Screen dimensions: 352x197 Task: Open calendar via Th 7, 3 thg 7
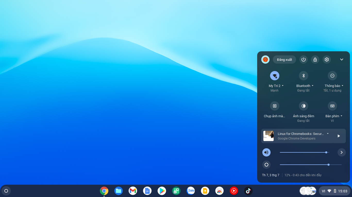(x=271, y=175)
